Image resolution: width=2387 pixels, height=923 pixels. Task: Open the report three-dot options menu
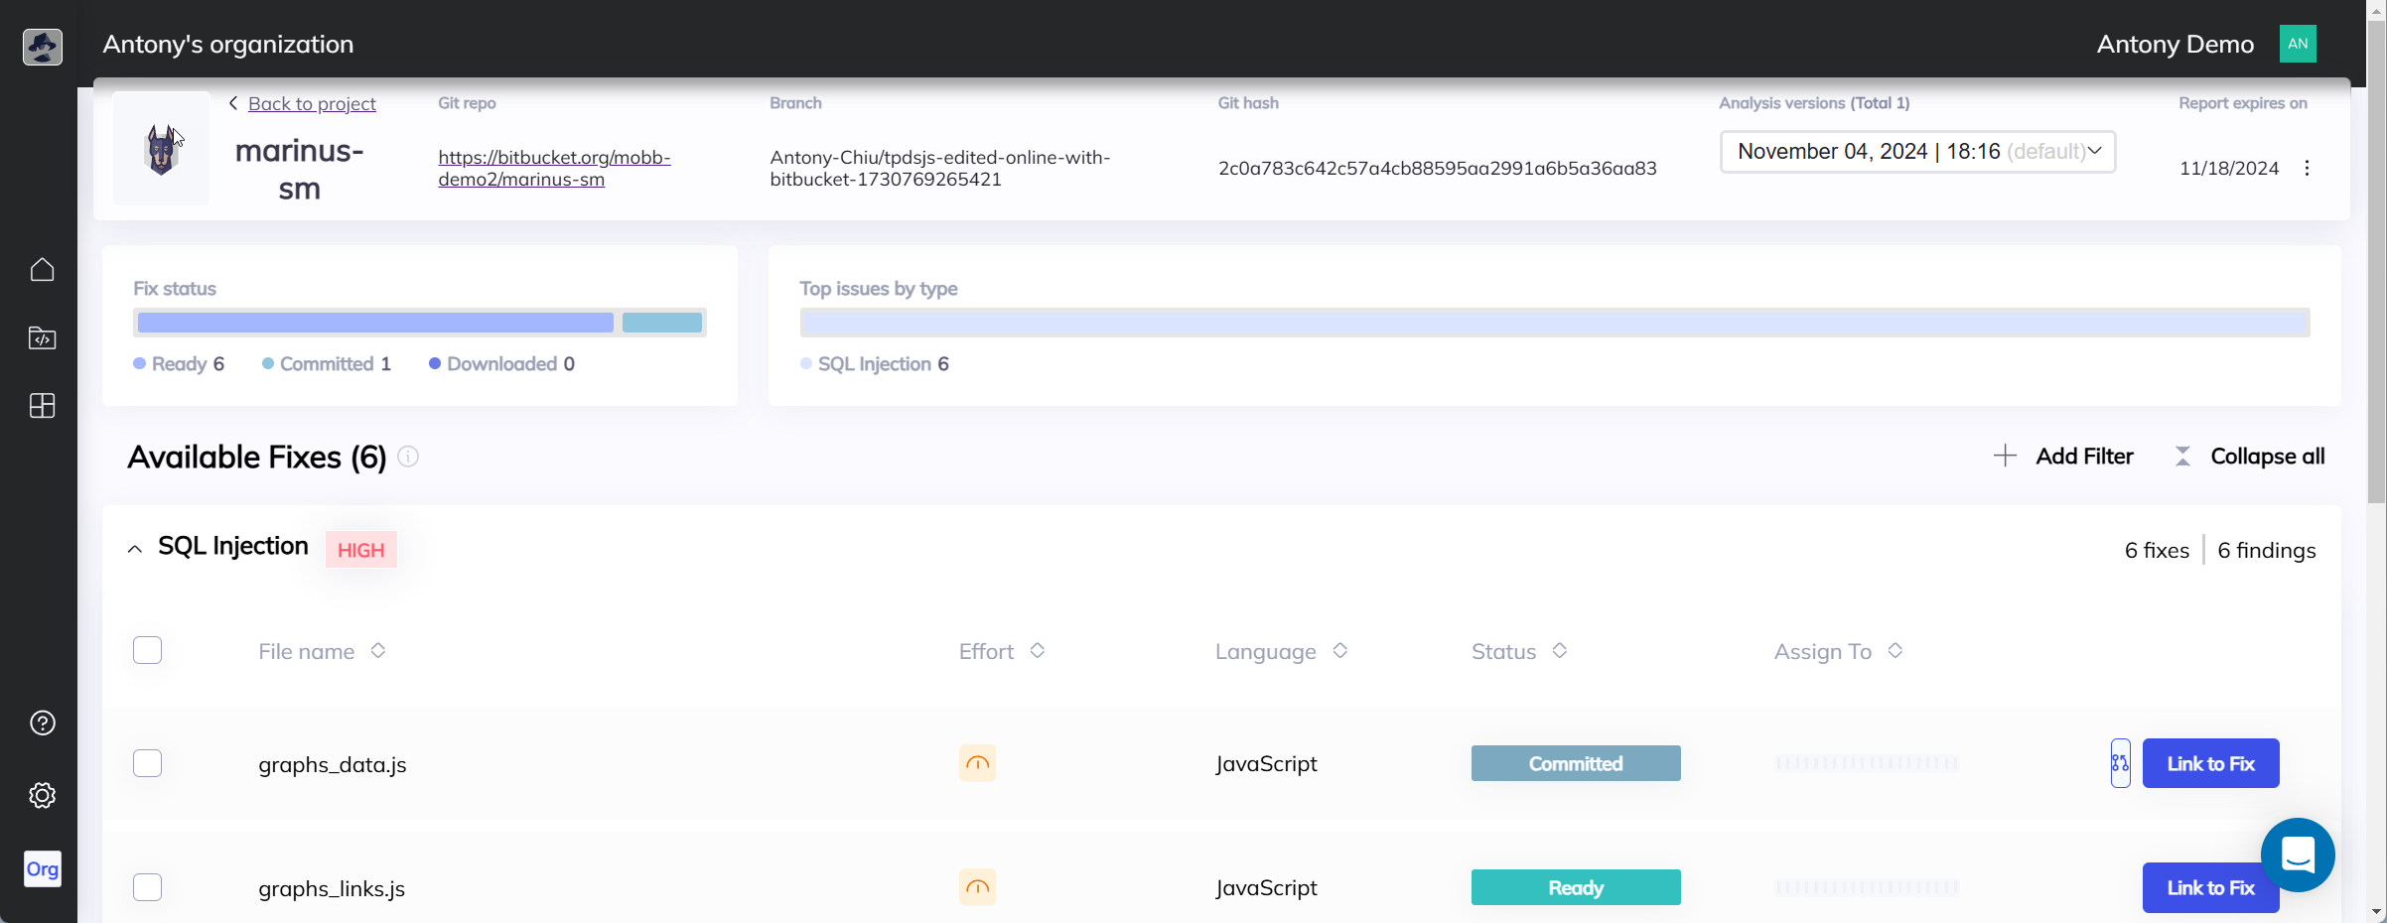2307,168
